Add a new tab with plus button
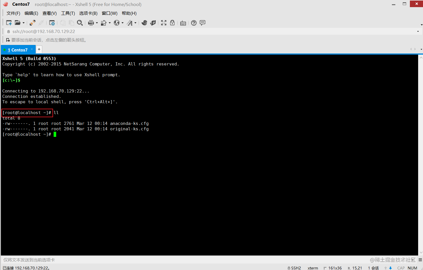This screenshot has height=270, width=423. click(39, 49)
